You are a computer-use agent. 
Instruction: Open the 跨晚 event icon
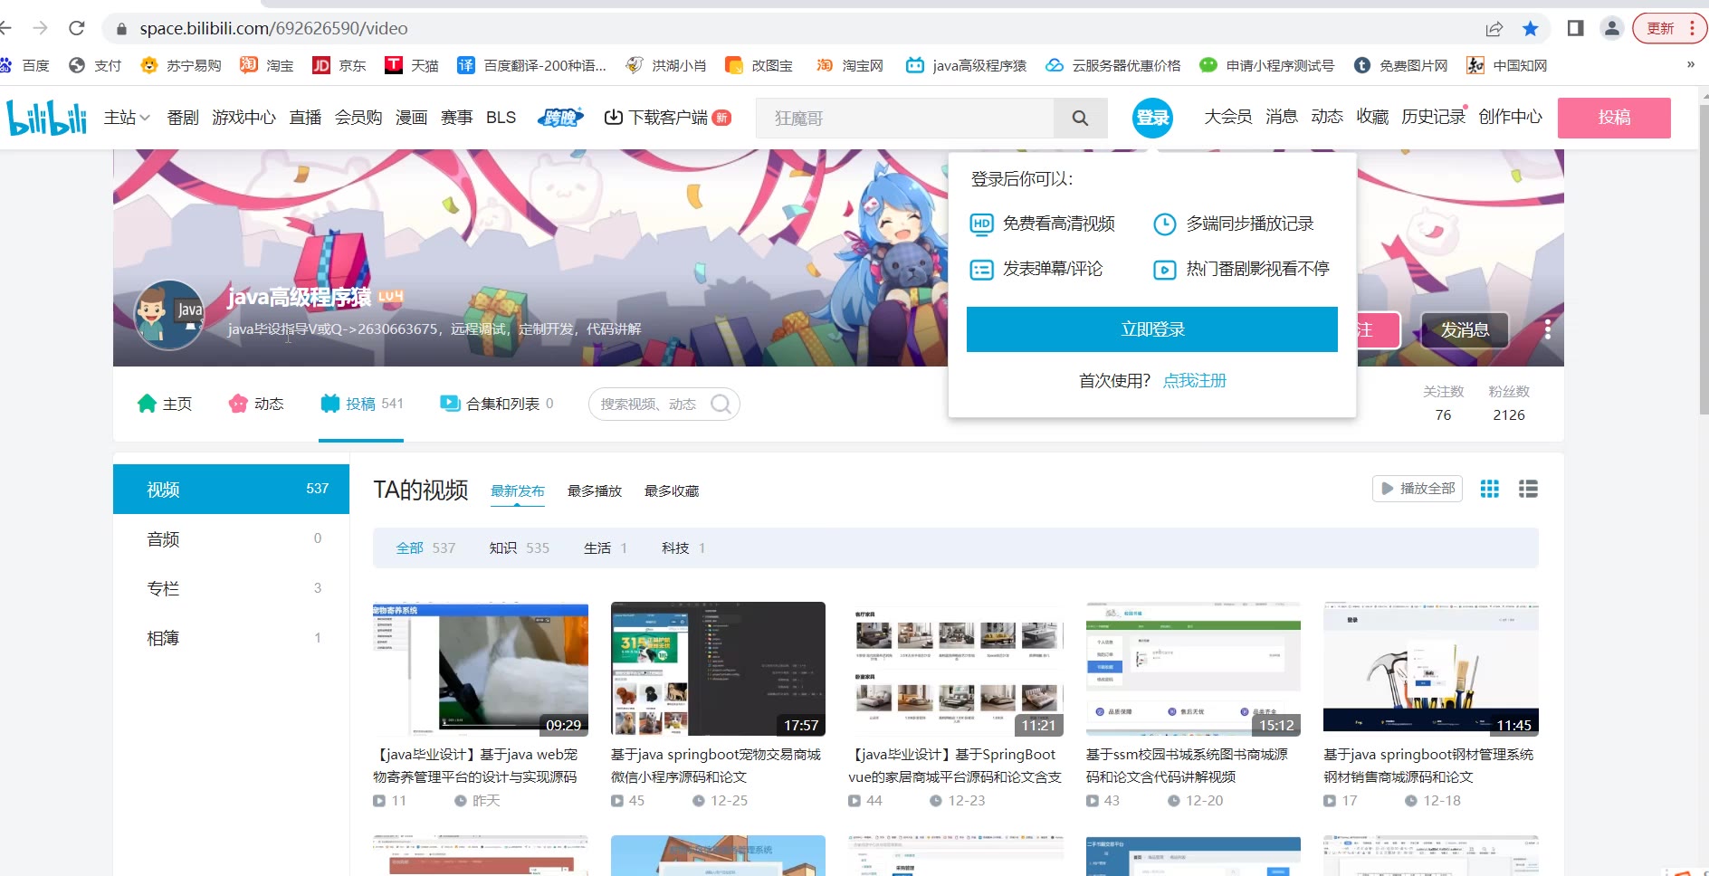[x=560, y=118]
